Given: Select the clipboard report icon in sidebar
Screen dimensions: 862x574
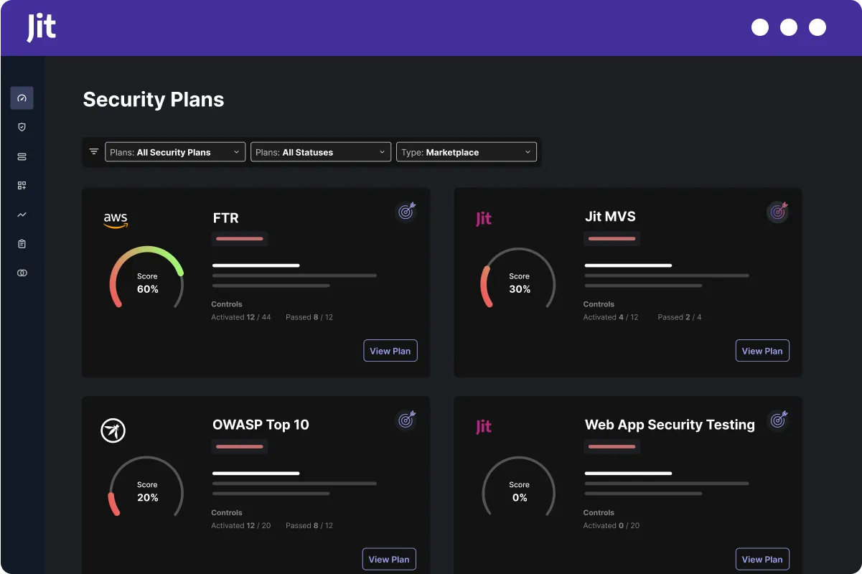Looking at the screenshot, I should 22,243.
